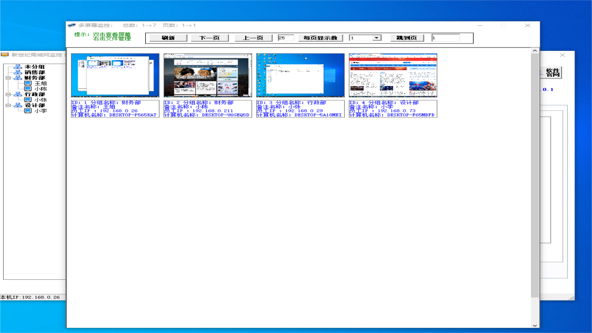Open the page number dropdown list
The height and width of the screenshot is (333, 592).
click(376, 38)
